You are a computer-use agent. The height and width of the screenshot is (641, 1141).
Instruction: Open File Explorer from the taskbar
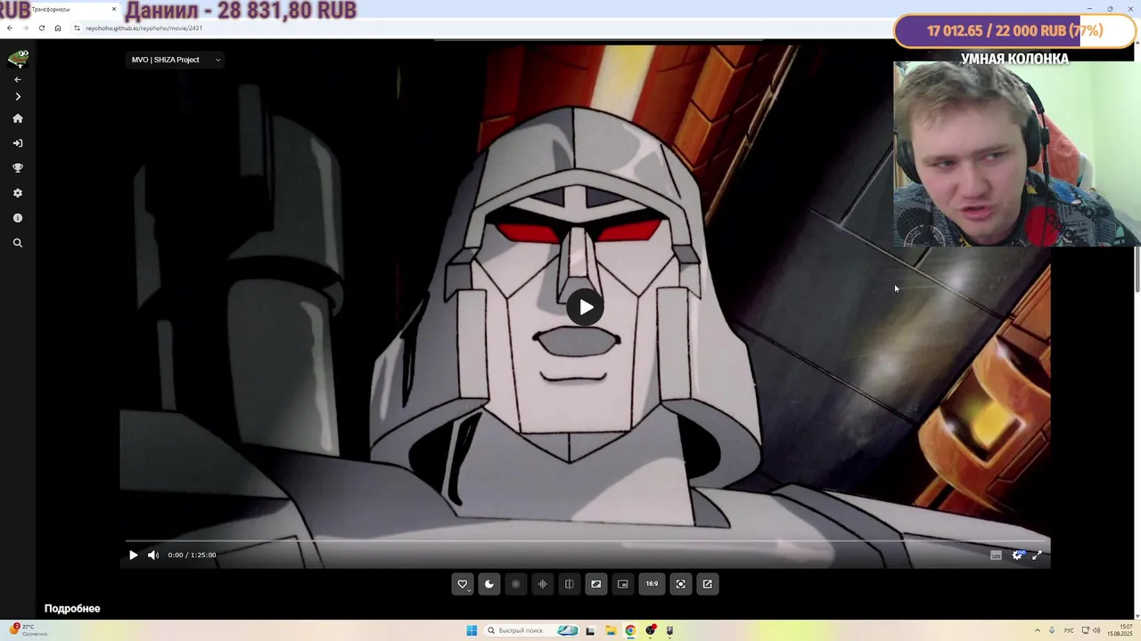611,630
